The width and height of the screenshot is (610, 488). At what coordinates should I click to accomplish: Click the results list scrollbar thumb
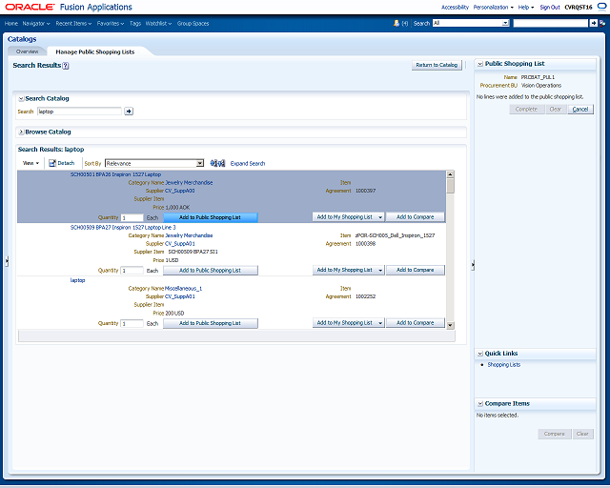pyautogui.click(x=450, y=186)
